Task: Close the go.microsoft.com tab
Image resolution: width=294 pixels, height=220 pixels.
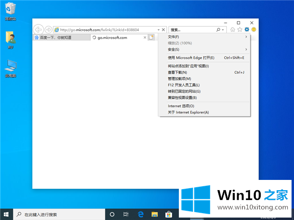Action: (x=145, y=38)
